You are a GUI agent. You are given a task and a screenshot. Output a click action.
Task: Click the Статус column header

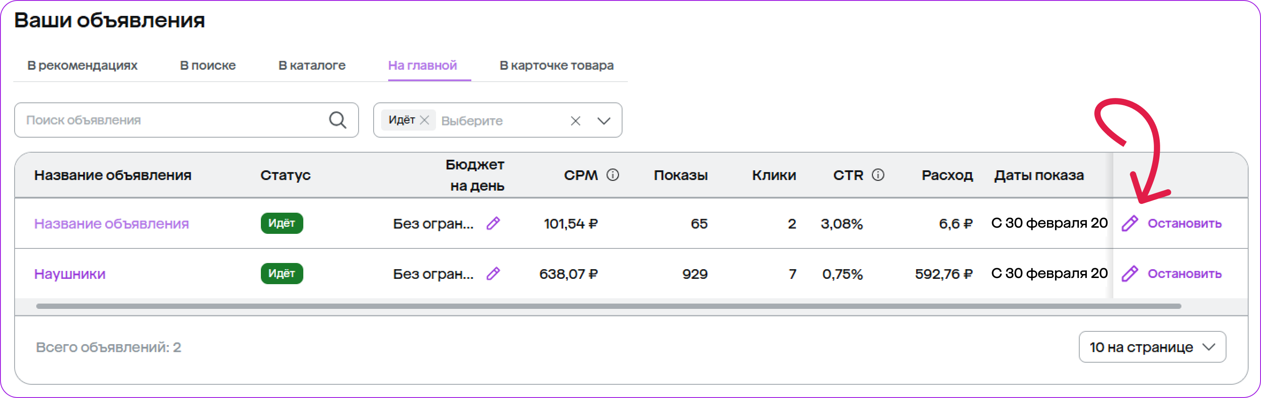[x=285, y=175]
